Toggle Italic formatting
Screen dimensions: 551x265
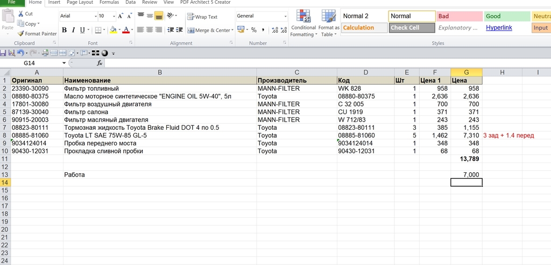click(73, 30)
